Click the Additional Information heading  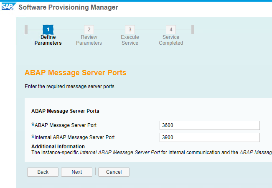(58, 147)
